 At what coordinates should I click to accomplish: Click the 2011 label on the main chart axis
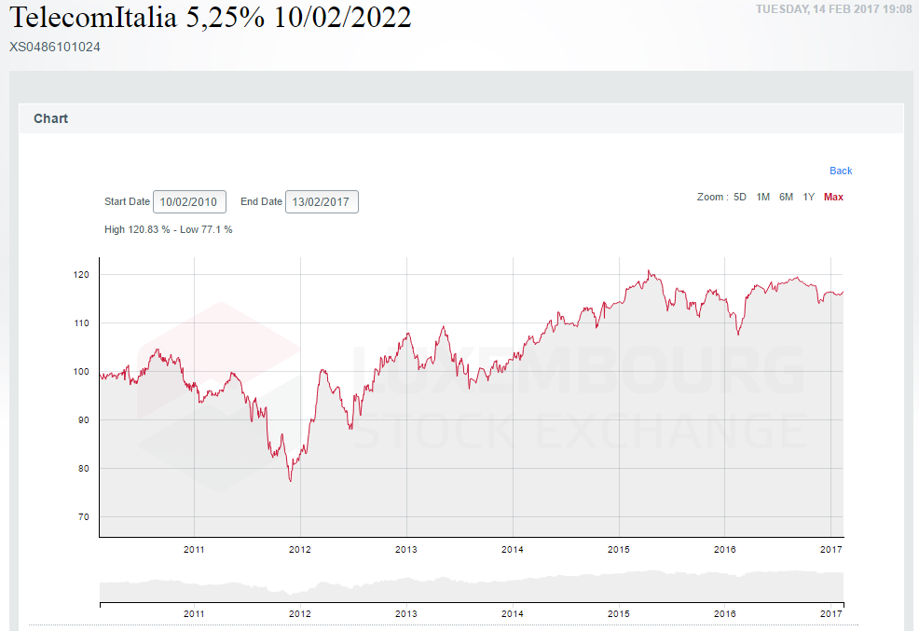pyautogui.click(x=194, y=550)
